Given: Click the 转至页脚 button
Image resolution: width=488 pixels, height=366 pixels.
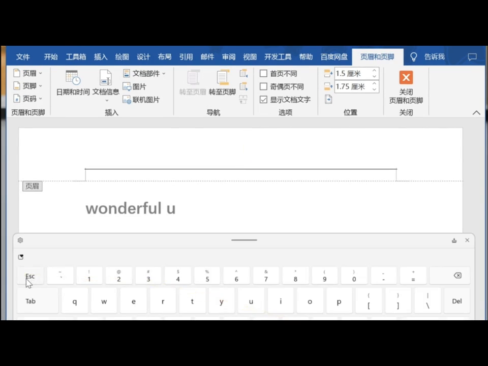Looking at the screenshot, I should pos(222,83).
